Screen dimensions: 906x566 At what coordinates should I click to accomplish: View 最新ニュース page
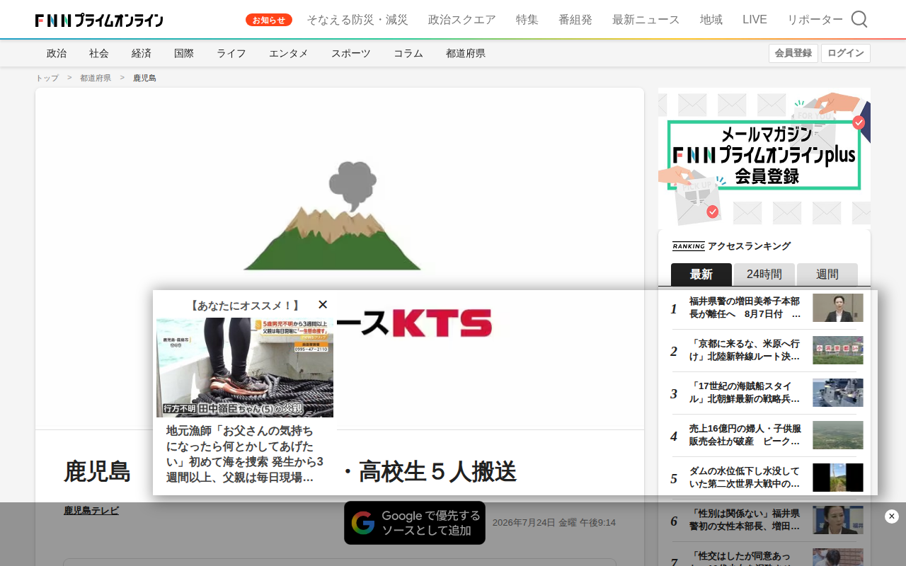[x=646, y=20]
